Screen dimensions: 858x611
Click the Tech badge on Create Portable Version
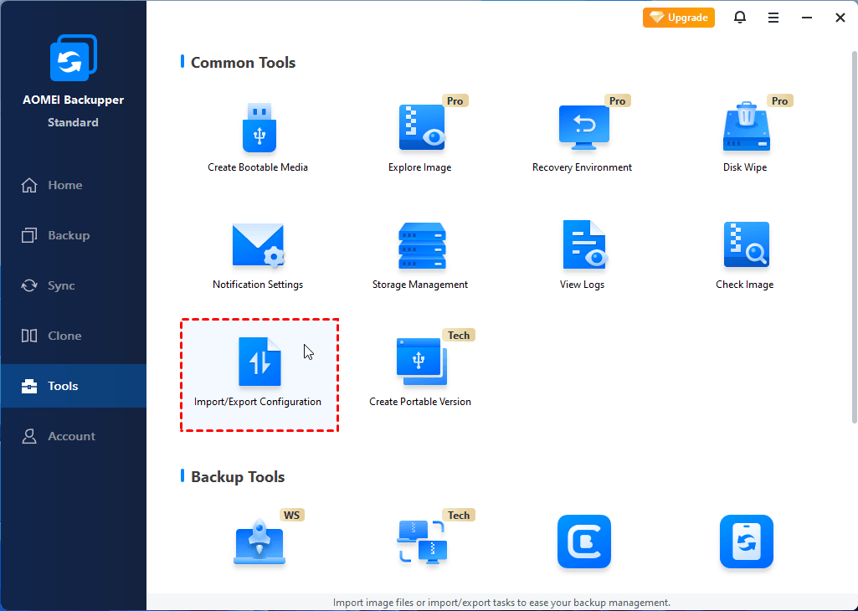pyautogui.click(x=459, y=336)
